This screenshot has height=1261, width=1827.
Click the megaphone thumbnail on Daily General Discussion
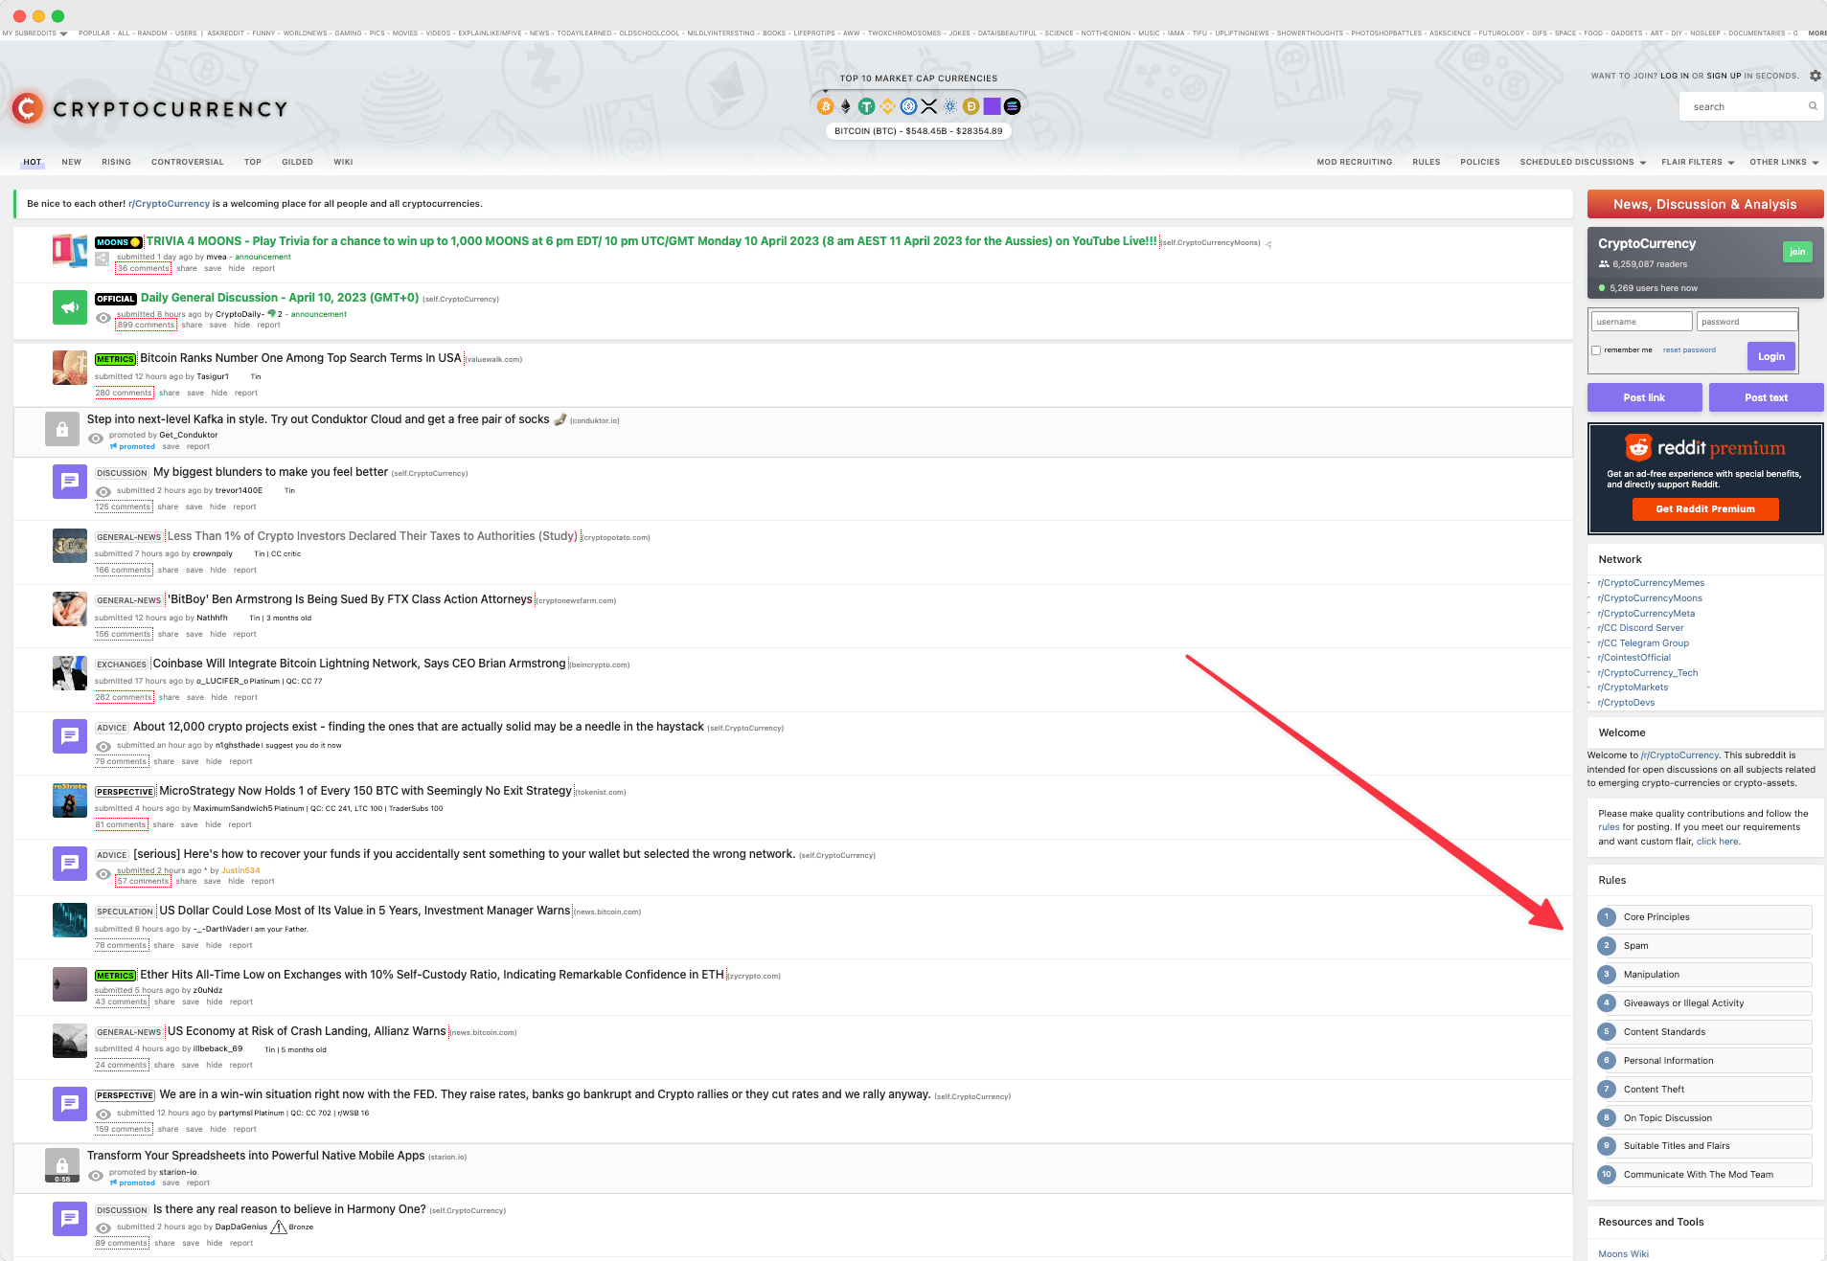pyautogui.click(x=69, y=307)
